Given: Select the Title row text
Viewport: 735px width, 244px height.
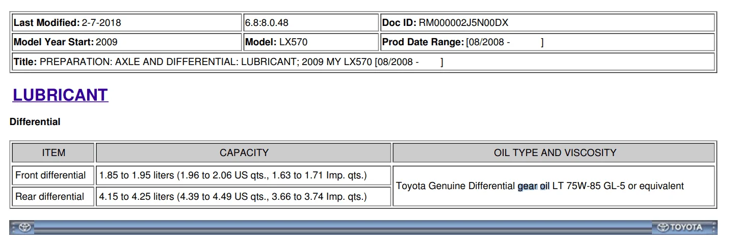Looking at the screenshot, I should (228, 62).
